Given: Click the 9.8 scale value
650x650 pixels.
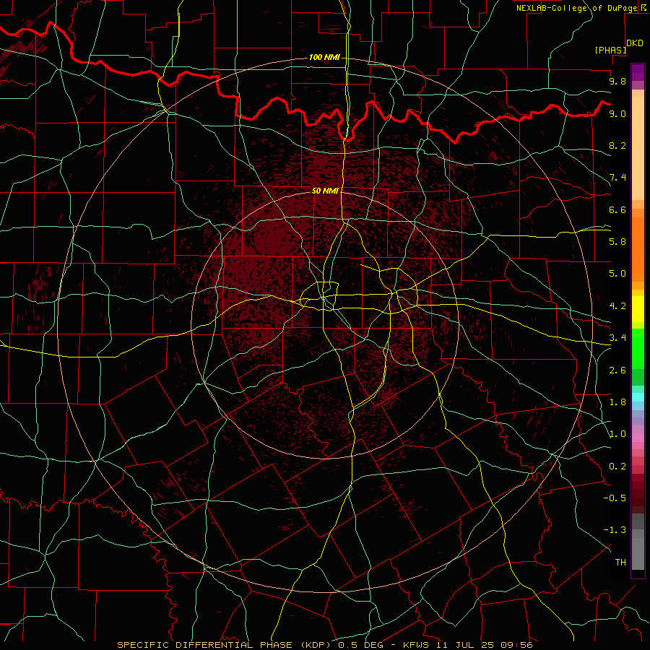Looking at the screenshot, I should pos(617,81).
